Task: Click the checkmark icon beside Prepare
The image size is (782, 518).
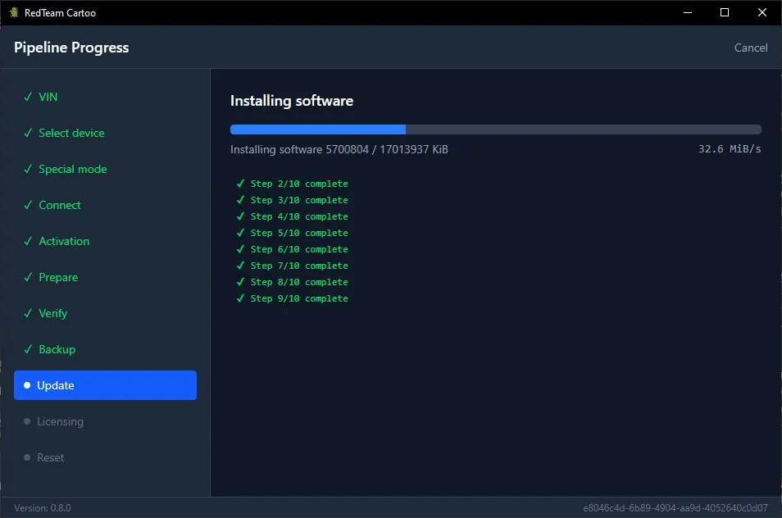Action: point(28,277)
